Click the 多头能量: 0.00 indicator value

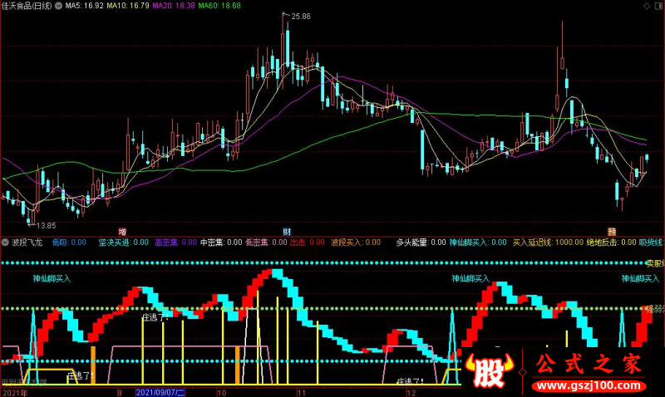pyautogui.click(x=421, y=243)
